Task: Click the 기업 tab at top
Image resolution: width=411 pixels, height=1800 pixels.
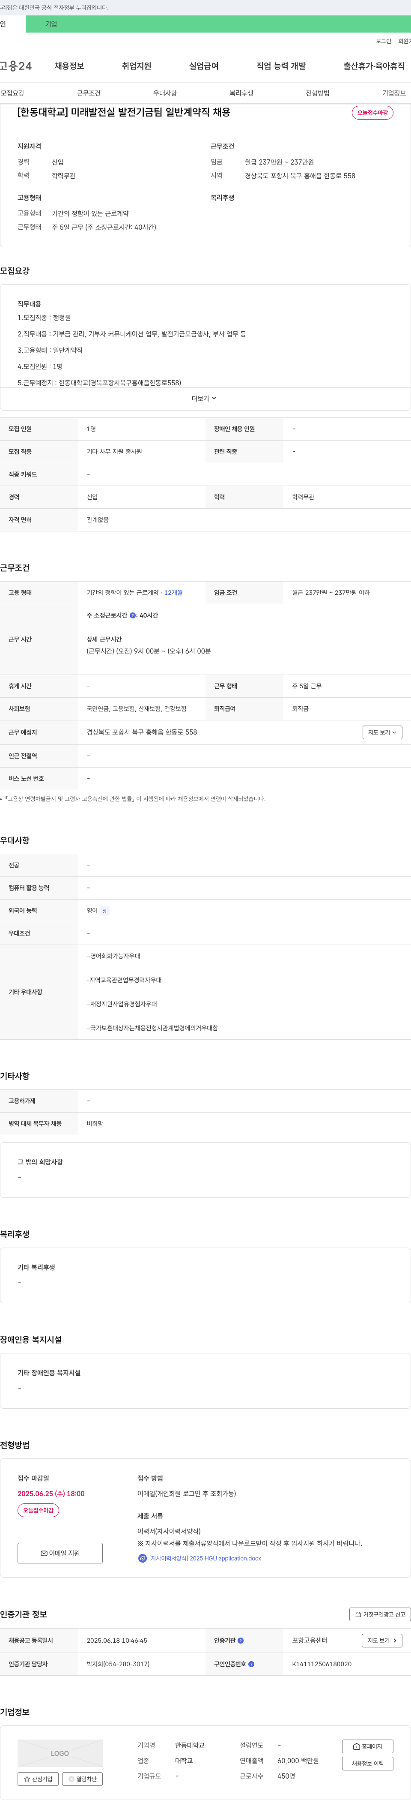Action: click(x=51, y=24)
